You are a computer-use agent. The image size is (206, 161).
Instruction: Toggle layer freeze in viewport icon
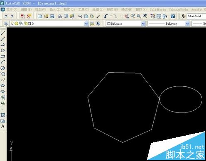pos(21,24)
